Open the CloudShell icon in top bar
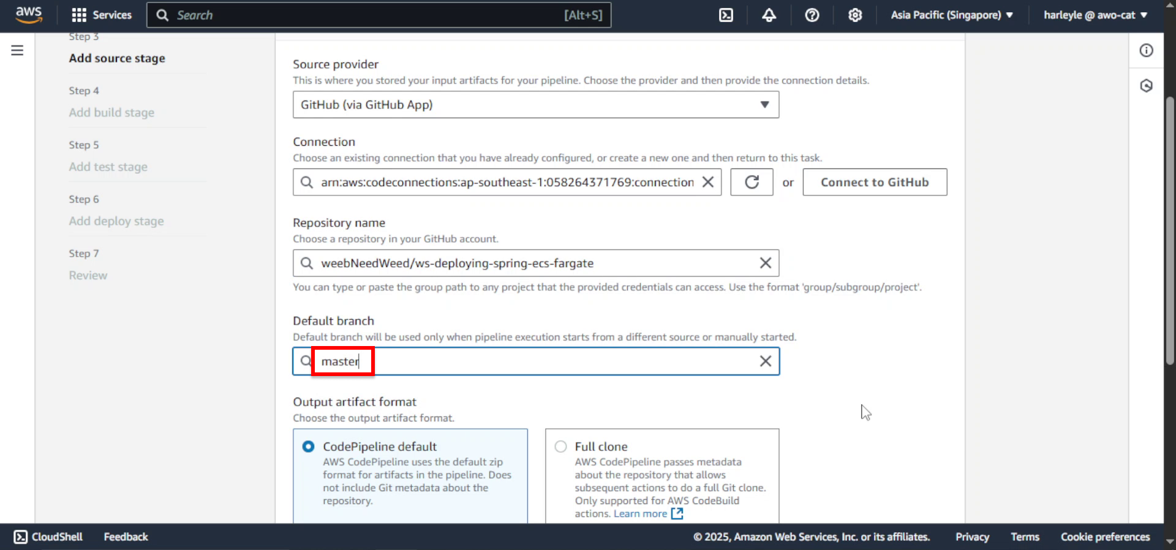This screenshot has height=550, width=1176. pos(726,15)
